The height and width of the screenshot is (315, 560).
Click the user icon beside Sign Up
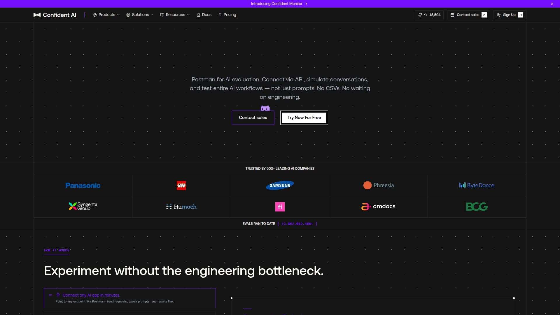(499, 15)
